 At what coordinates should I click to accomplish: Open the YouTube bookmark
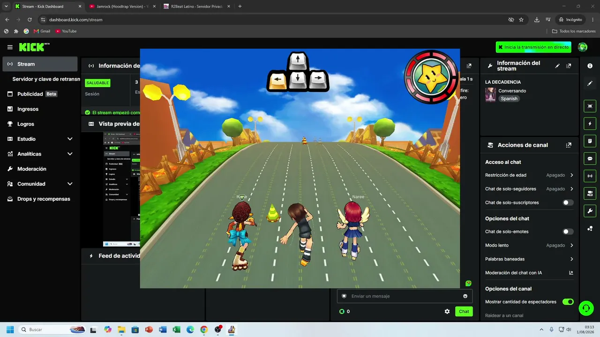point(66,31)
